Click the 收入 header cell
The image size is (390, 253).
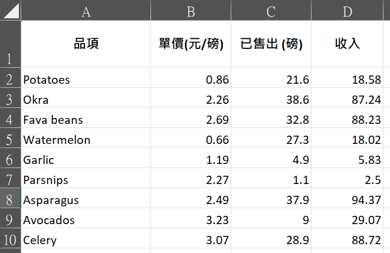point(347,44)
